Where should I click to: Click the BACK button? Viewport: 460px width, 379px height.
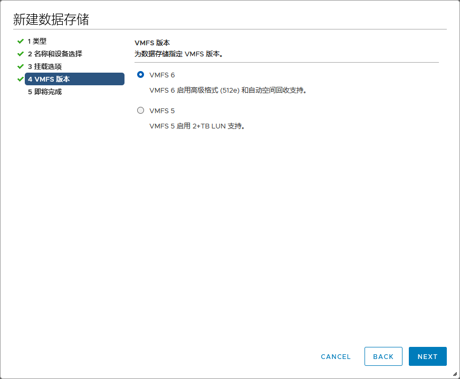point(384,356)
